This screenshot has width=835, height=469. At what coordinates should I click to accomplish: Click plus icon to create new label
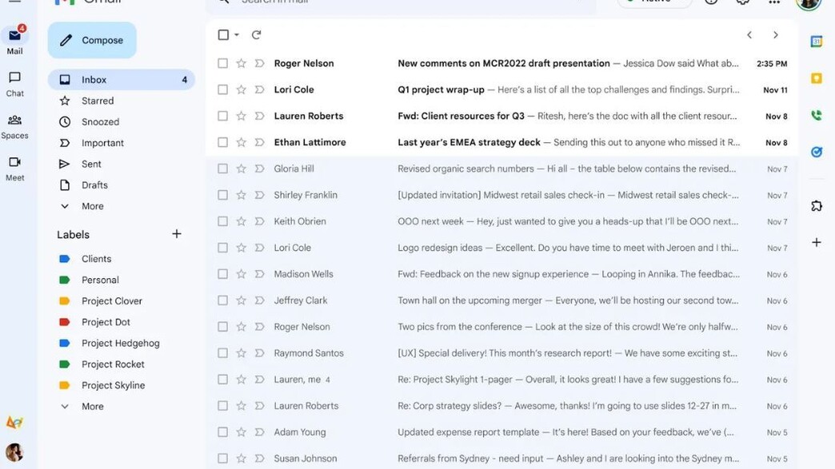177,234
